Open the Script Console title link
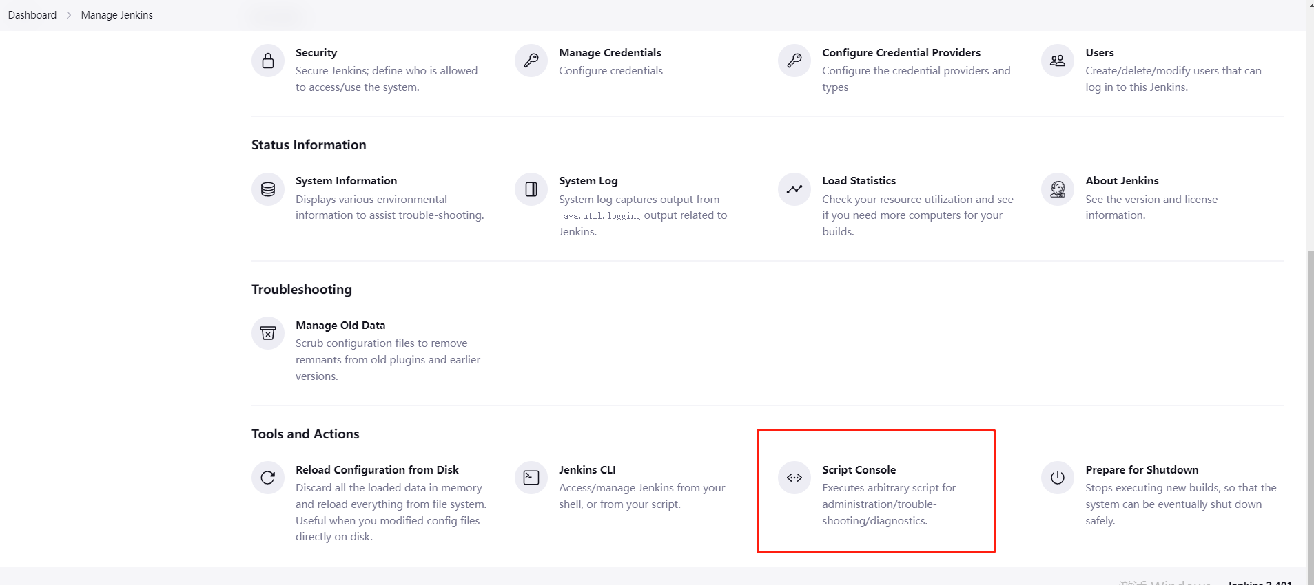 [x=859, y=470]
